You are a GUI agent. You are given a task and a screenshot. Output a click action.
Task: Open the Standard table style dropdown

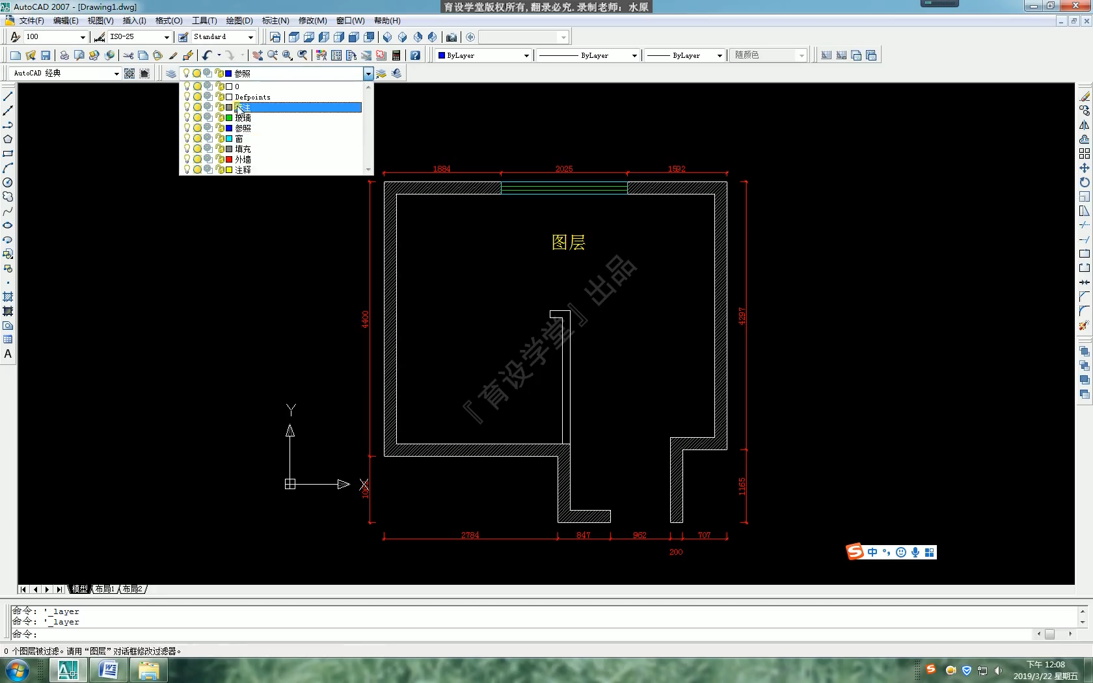(250, 37)
